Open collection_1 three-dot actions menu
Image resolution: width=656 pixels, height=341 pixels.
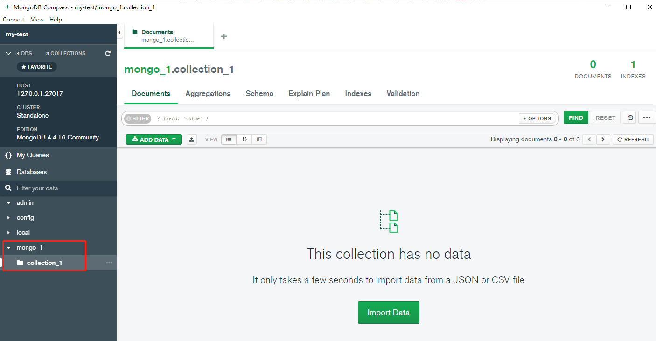(109, 263)
